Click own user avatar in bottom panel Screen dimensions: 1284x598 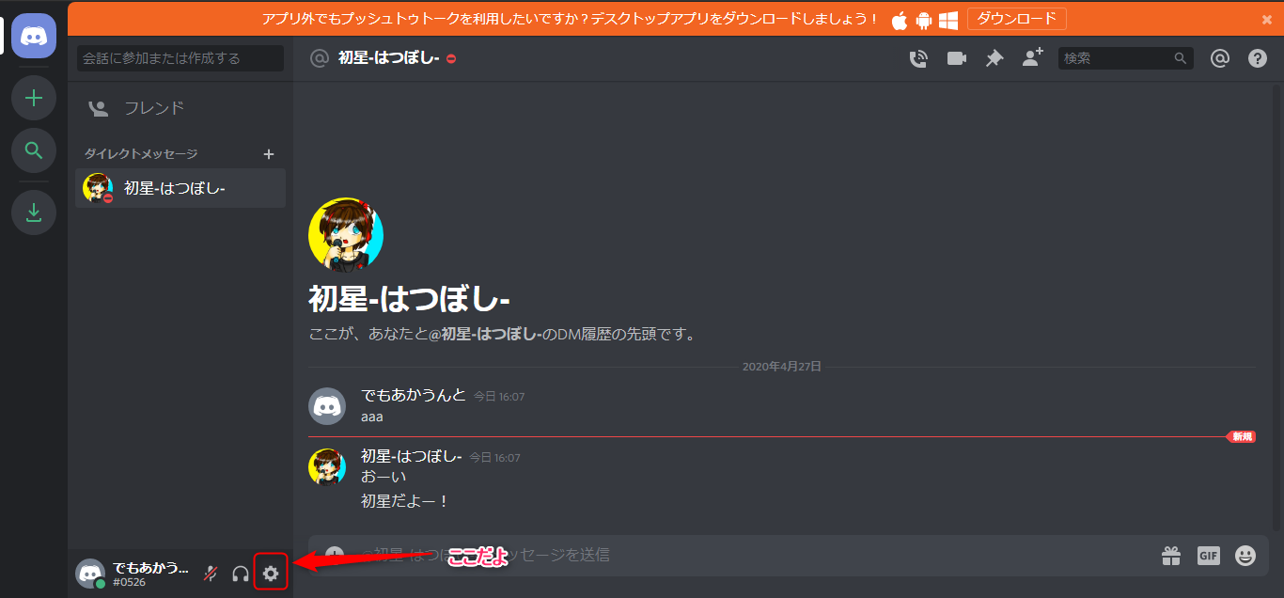coord(90,573)
